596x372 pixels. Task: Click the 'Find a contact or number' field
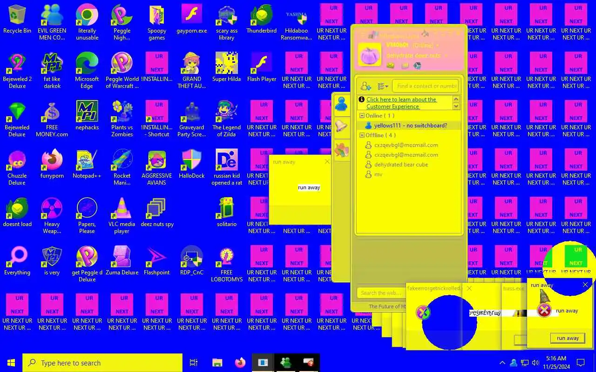[x=427, y=86]
